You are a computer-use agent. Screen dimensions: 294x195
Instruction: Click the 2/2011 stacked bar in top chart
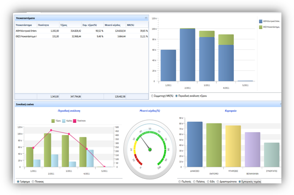click(x=187, y=55)
